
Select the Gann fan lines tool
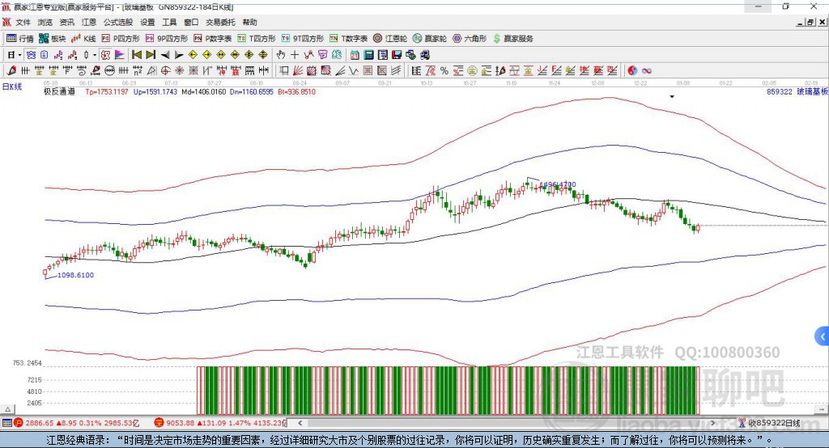[x=298, y=70]
